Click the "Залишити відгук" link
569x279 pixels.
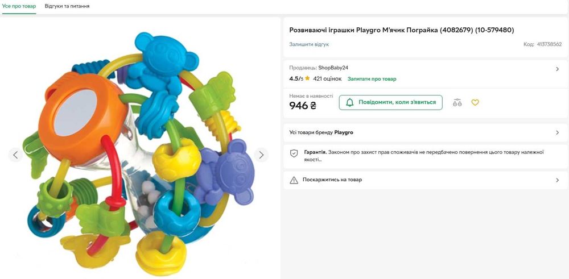pos(309,44)
